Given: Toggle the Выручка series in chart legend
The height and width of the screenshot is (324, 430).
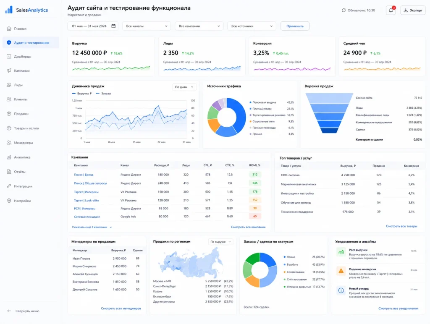Looking at the screenshot, I should coord(82,94).
